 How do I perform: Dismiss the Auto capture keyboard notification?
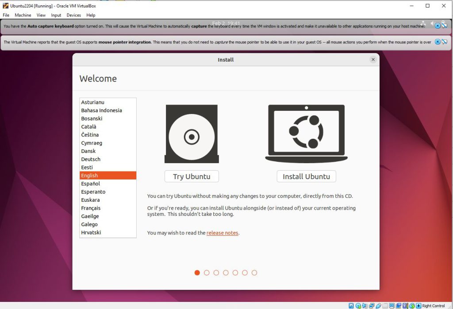click(438, 26)
